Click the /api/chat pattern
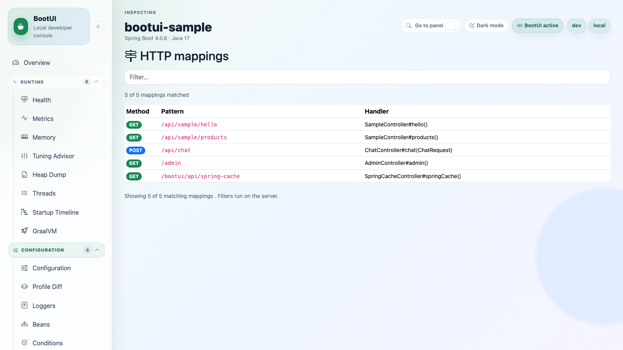This screenshot has height=350, width=623. pos(176,150)
